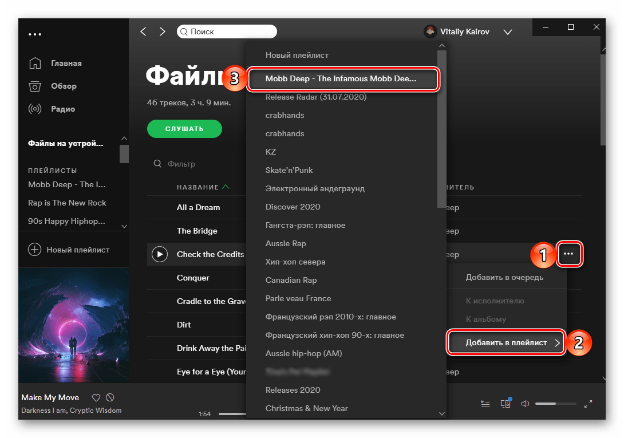Open the play queue icon
Viewport: 624px width, 438px height.
[x=485, y=404]
